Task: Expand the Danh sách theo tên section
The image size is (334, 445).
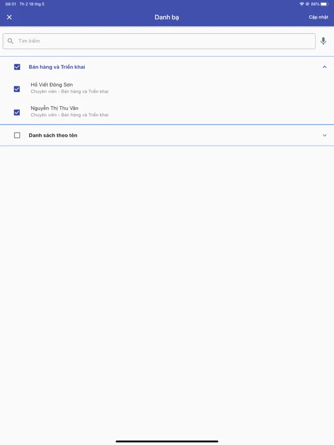Action: [325, 136]
